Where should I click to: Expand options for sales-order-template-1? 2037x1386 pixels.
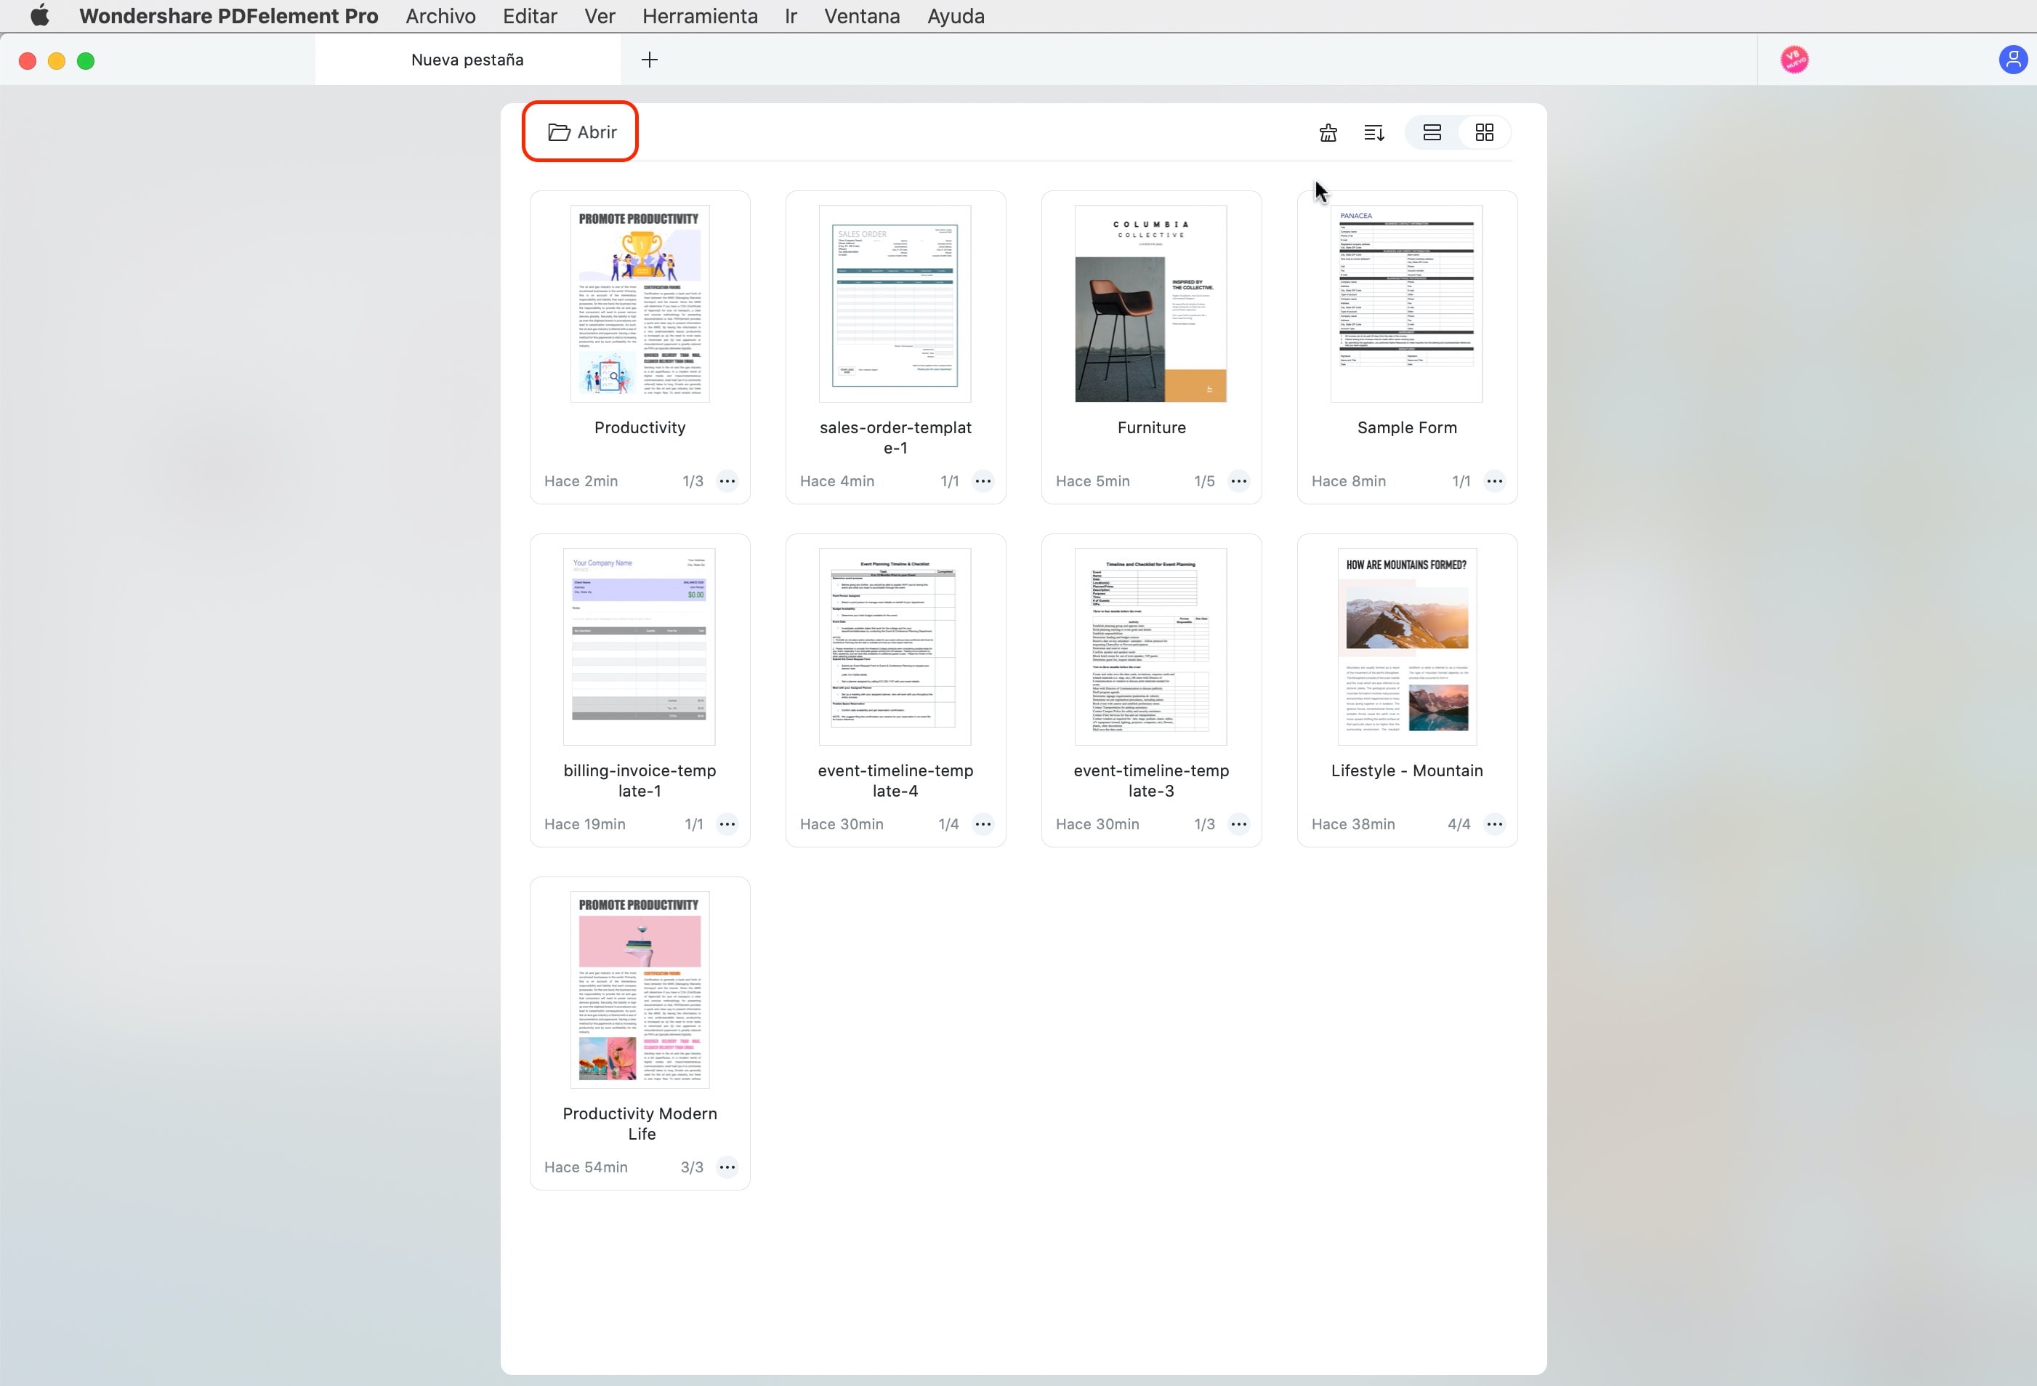point(984,481)
